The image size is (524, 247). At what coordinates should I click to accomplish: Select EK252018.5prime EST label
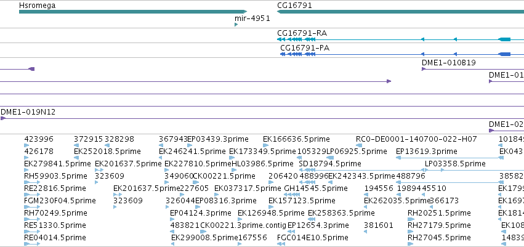[x=107, y=151]
